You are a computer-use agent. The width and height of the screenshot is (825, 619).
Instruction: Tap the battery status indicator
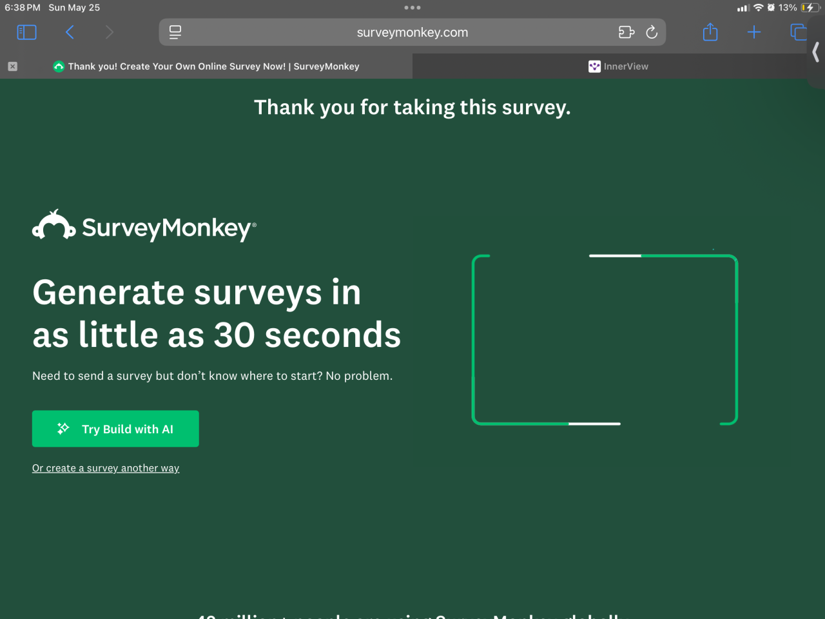click(x=810, y=8)
